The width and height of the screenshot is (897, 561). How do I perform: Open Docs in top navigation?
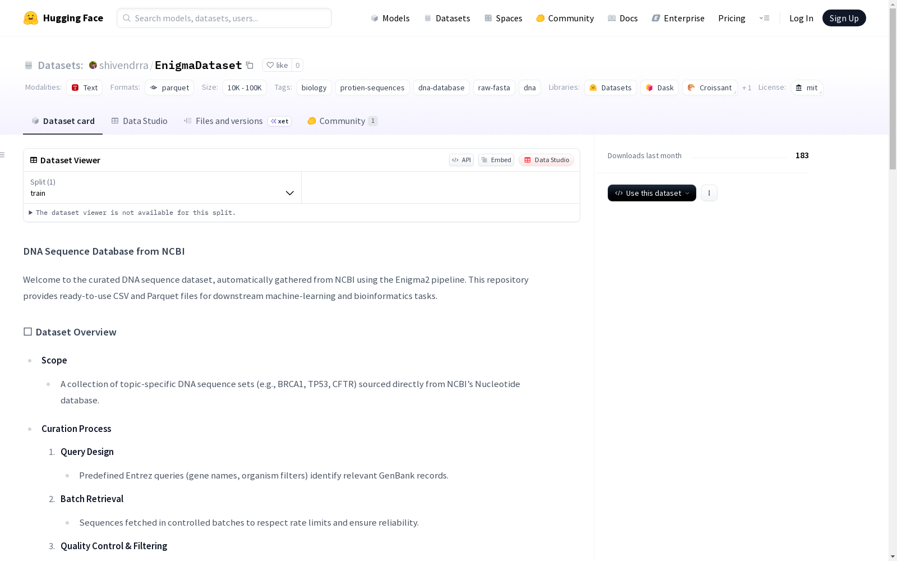[x=623, y=18]
